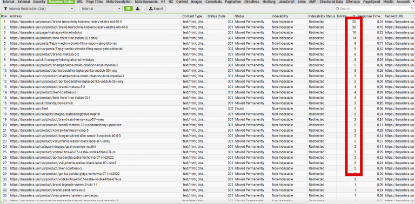Viewport: 415px width, 204px height.
Task: Switch to Meta Keywords tab
Action: (146, 2)
